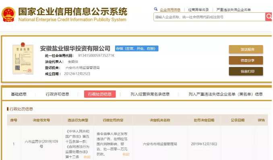This screenshot has height=160, width=273.
Task: Click the 行政处罚信息 section heading
Action: pos(21,109)
